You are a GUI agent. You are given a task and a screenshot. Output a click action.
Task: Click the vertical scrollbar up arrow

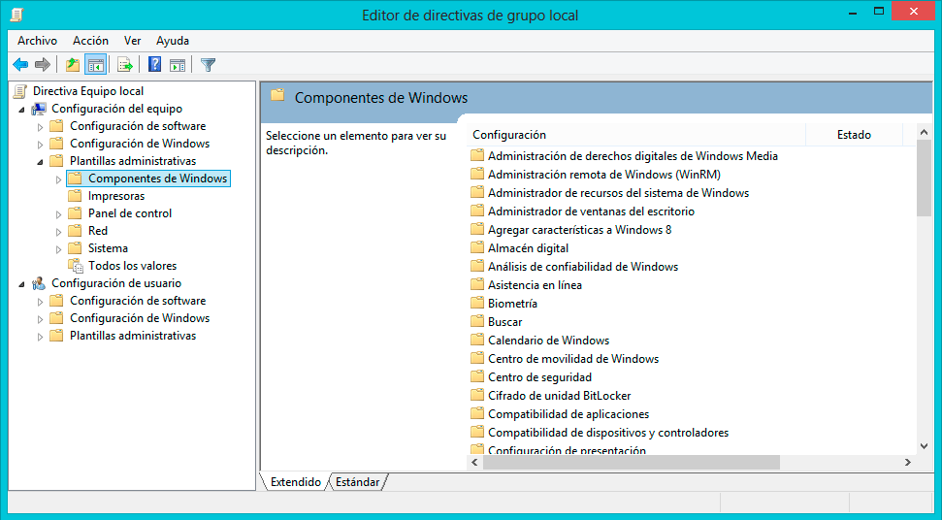click(924, 132)
